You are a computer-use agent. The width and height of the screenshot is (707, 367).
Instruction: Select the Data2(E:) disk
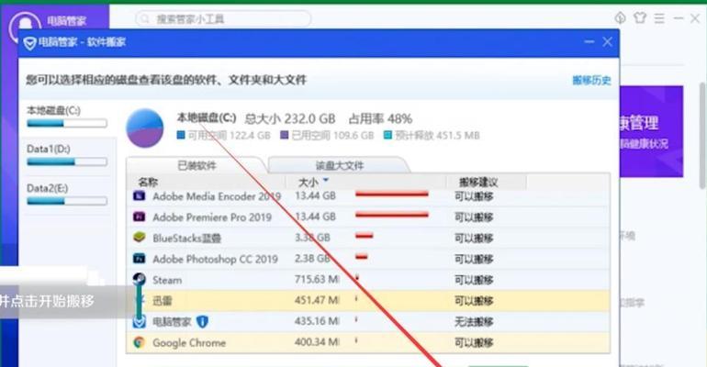pos(48,188)
